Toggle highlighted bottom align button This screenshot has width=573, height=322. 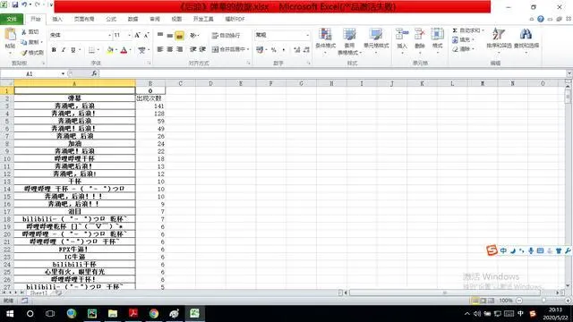click(179, 36)
